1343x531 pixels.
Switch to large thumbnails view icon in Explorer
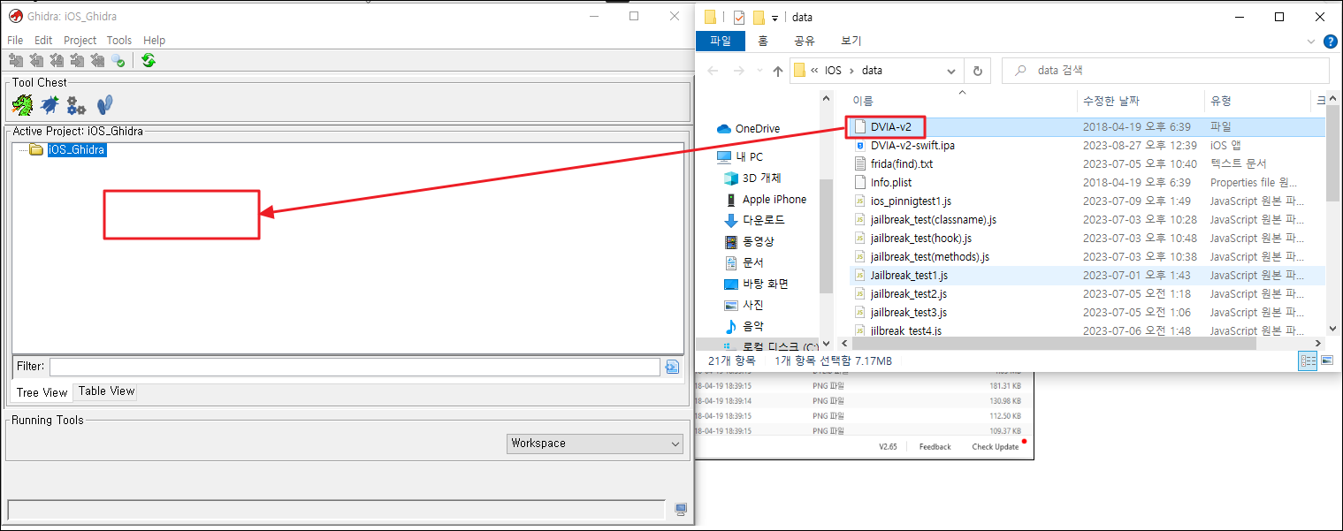click(1327, 360)
